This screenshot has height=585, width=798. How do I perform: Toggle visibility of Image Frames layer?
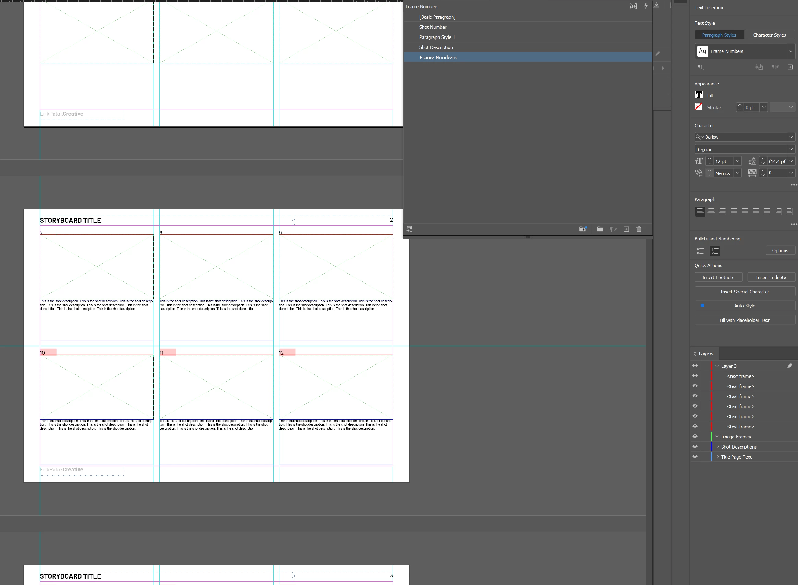click(695, 437)
